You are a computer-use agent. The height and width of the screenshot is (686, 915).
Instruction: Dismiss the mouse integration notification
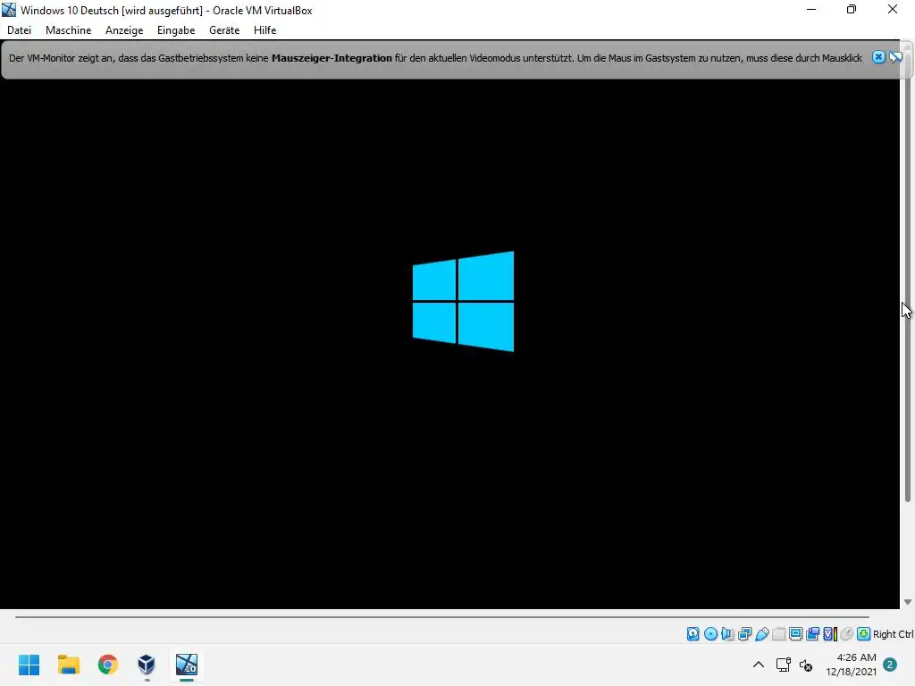click(878, 57)
